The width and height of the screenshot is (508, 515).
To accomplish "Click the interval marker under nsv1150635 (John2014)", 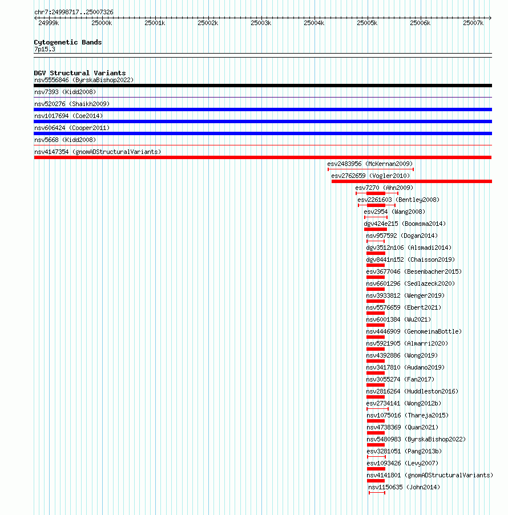I will point(377,493).
